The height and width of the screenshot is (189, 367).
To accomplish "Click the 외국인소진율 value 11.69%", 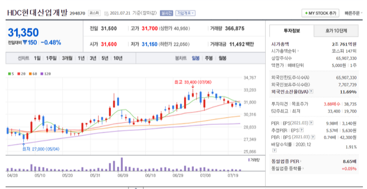I will (348, 92).
